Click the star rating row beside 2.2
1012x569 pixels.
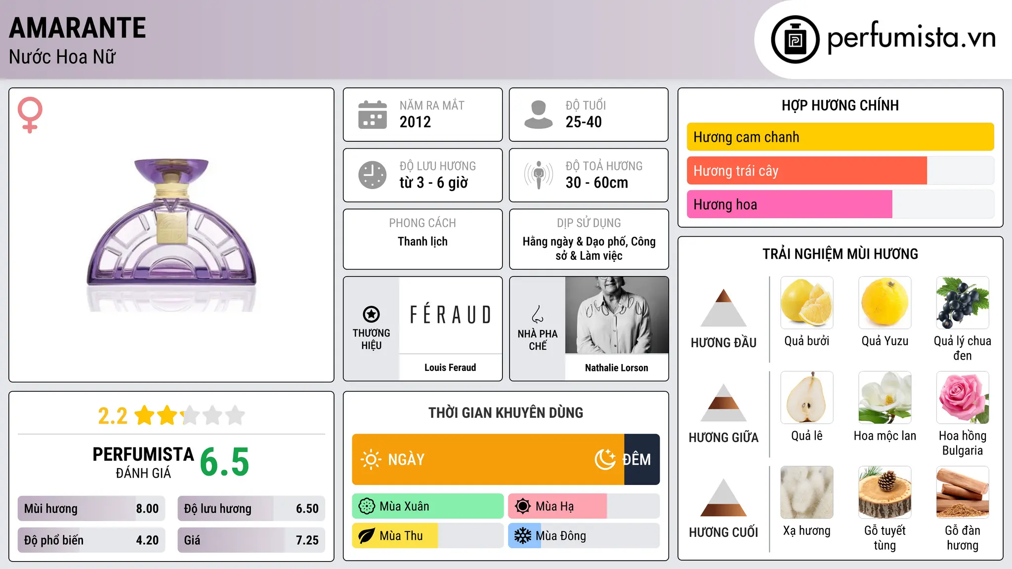pos(190,415)
